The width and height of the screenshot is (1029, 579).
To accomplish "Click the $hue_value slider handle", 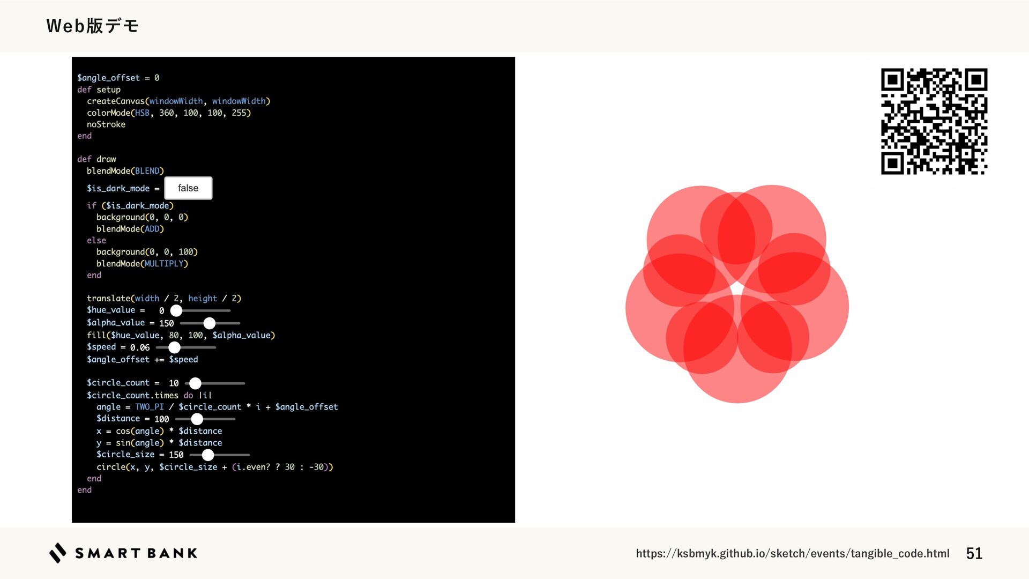I will tap(176, 310).
